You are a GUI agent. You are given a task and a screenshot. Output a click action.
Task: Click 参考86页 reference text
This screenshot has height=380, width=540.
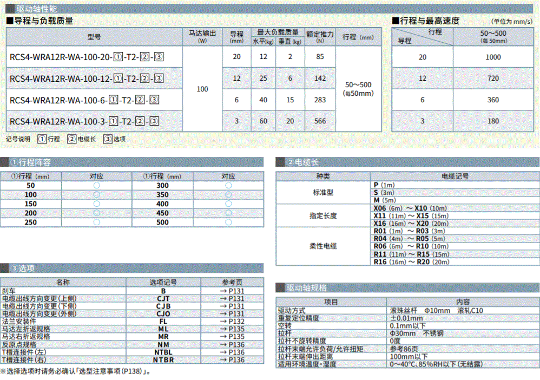pos(404,349)
